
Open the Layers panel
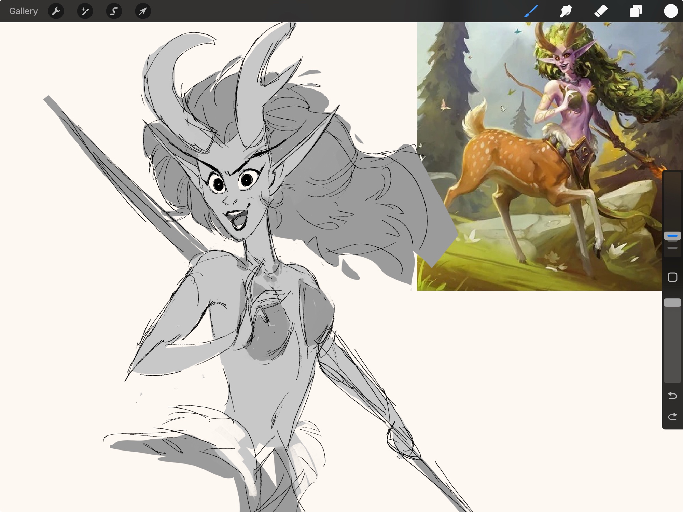(636, 11)
